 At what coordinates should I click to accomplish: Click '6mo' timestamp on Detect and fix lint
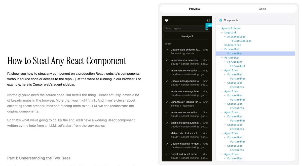click(x=206, y=154)
